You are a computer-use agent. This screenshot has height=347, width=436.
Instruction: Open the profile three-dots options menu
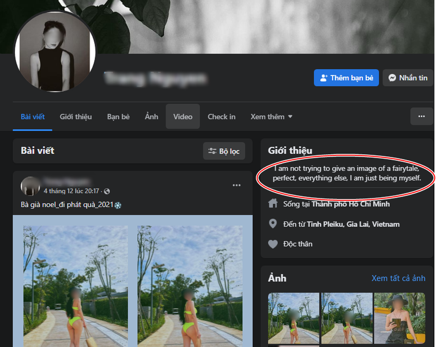tap(421, 117)
